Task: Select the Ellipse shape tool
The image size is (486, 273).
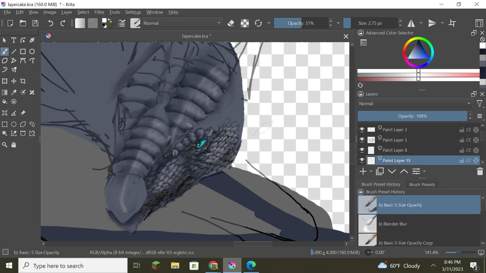Action: point(32,52)
